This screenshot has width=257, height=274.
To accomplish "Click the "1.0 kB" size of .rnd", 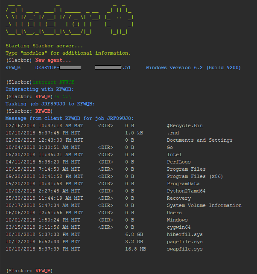I will [134, 133].
